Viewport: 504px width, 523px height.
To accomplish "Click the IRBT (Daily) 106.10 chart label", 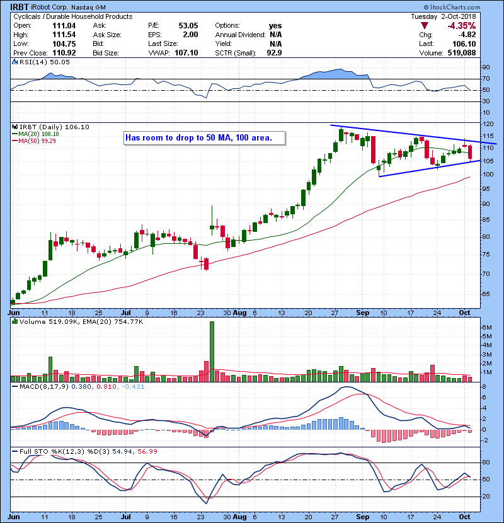I will click(54, 127).
